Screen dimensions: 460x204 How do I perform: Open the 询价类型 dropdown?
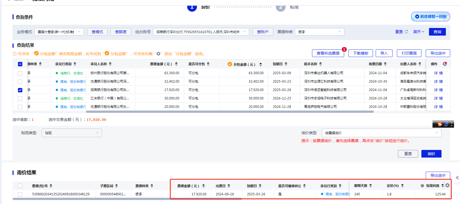tap(381, 133)
